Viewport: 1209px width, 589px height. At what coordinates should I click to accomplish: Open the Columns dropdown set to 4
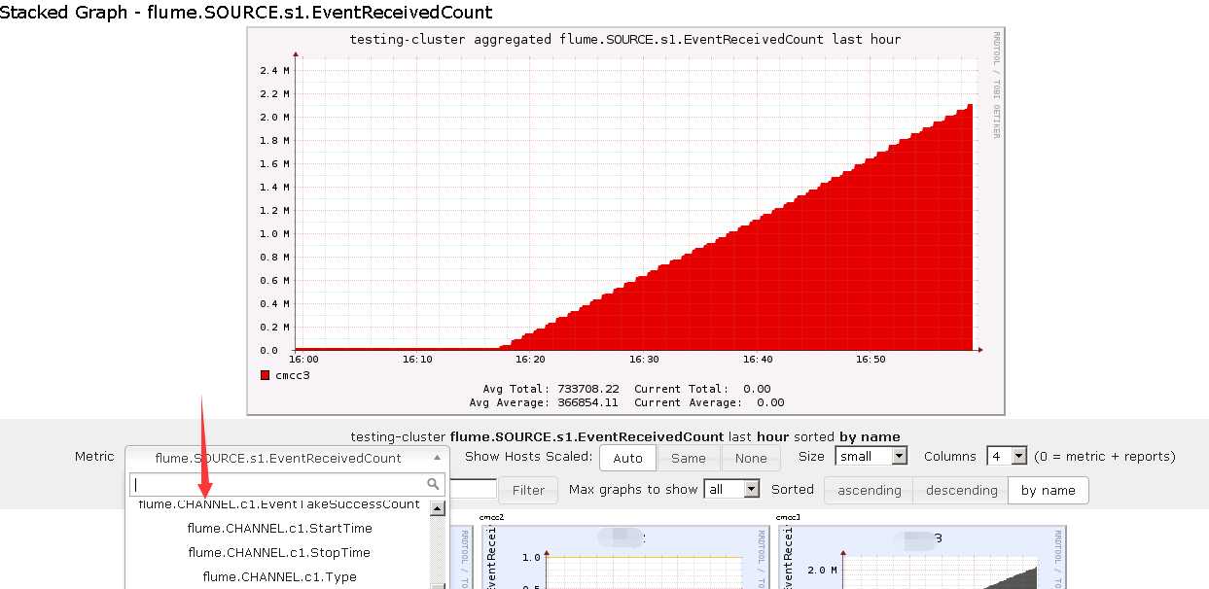pos(1006,456)
